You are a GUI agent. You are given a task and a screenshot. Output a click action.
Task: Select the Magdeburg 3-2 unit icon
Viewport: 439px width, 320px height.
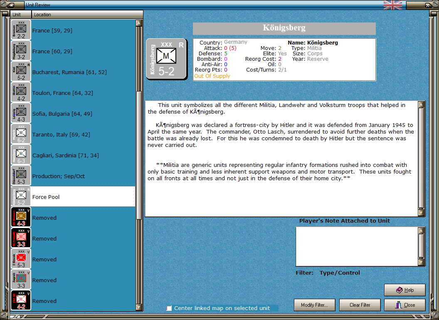[x=21, y=51]
